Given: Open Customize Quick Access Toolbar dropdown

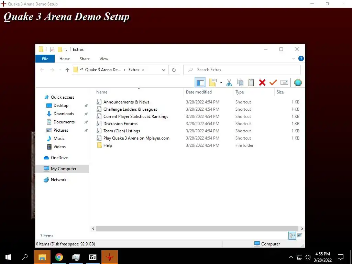Looking at the screenshot, I should 66,49.
